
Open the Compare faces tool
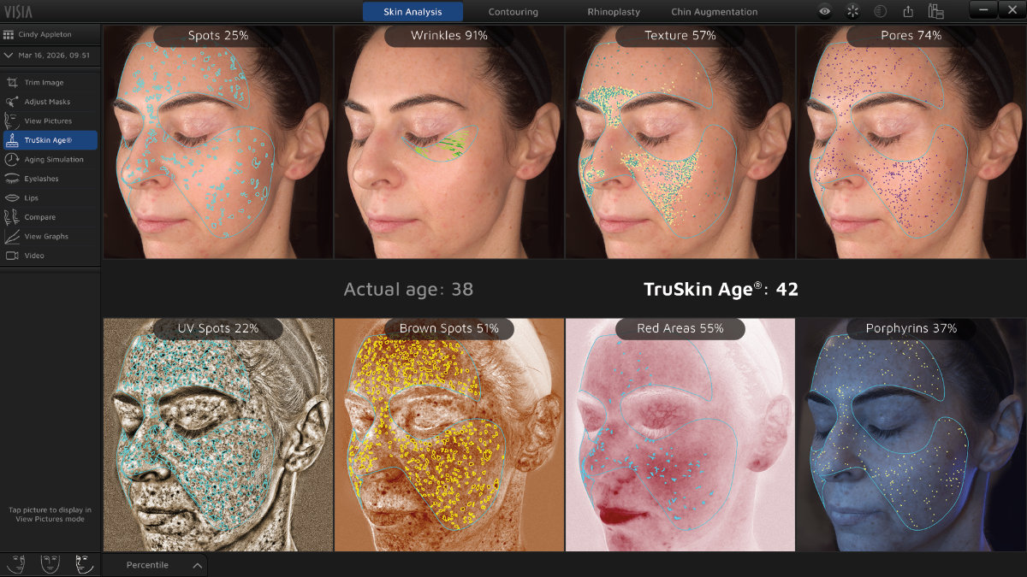tap(49, 217)
